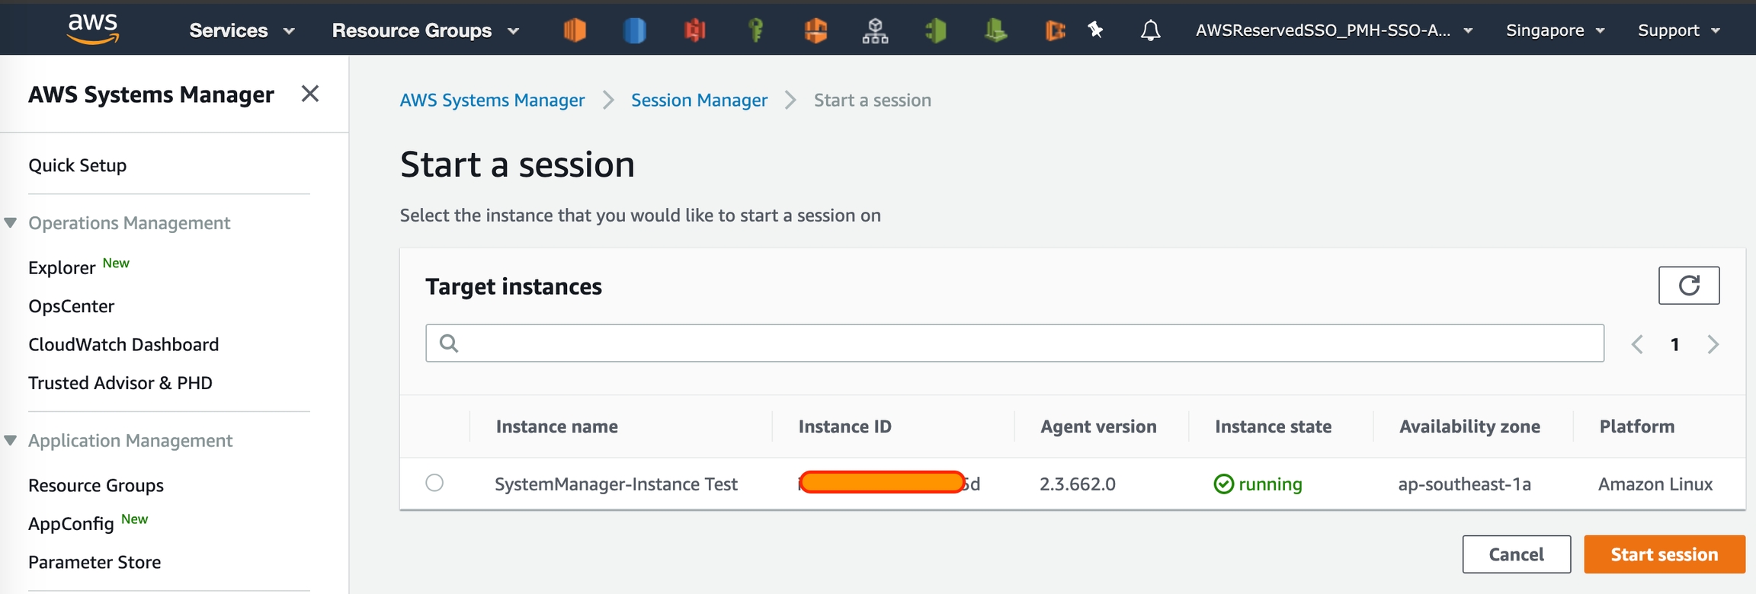
Task: Open the blue RDS shortcut icon
Action: [x=634, y=30]
